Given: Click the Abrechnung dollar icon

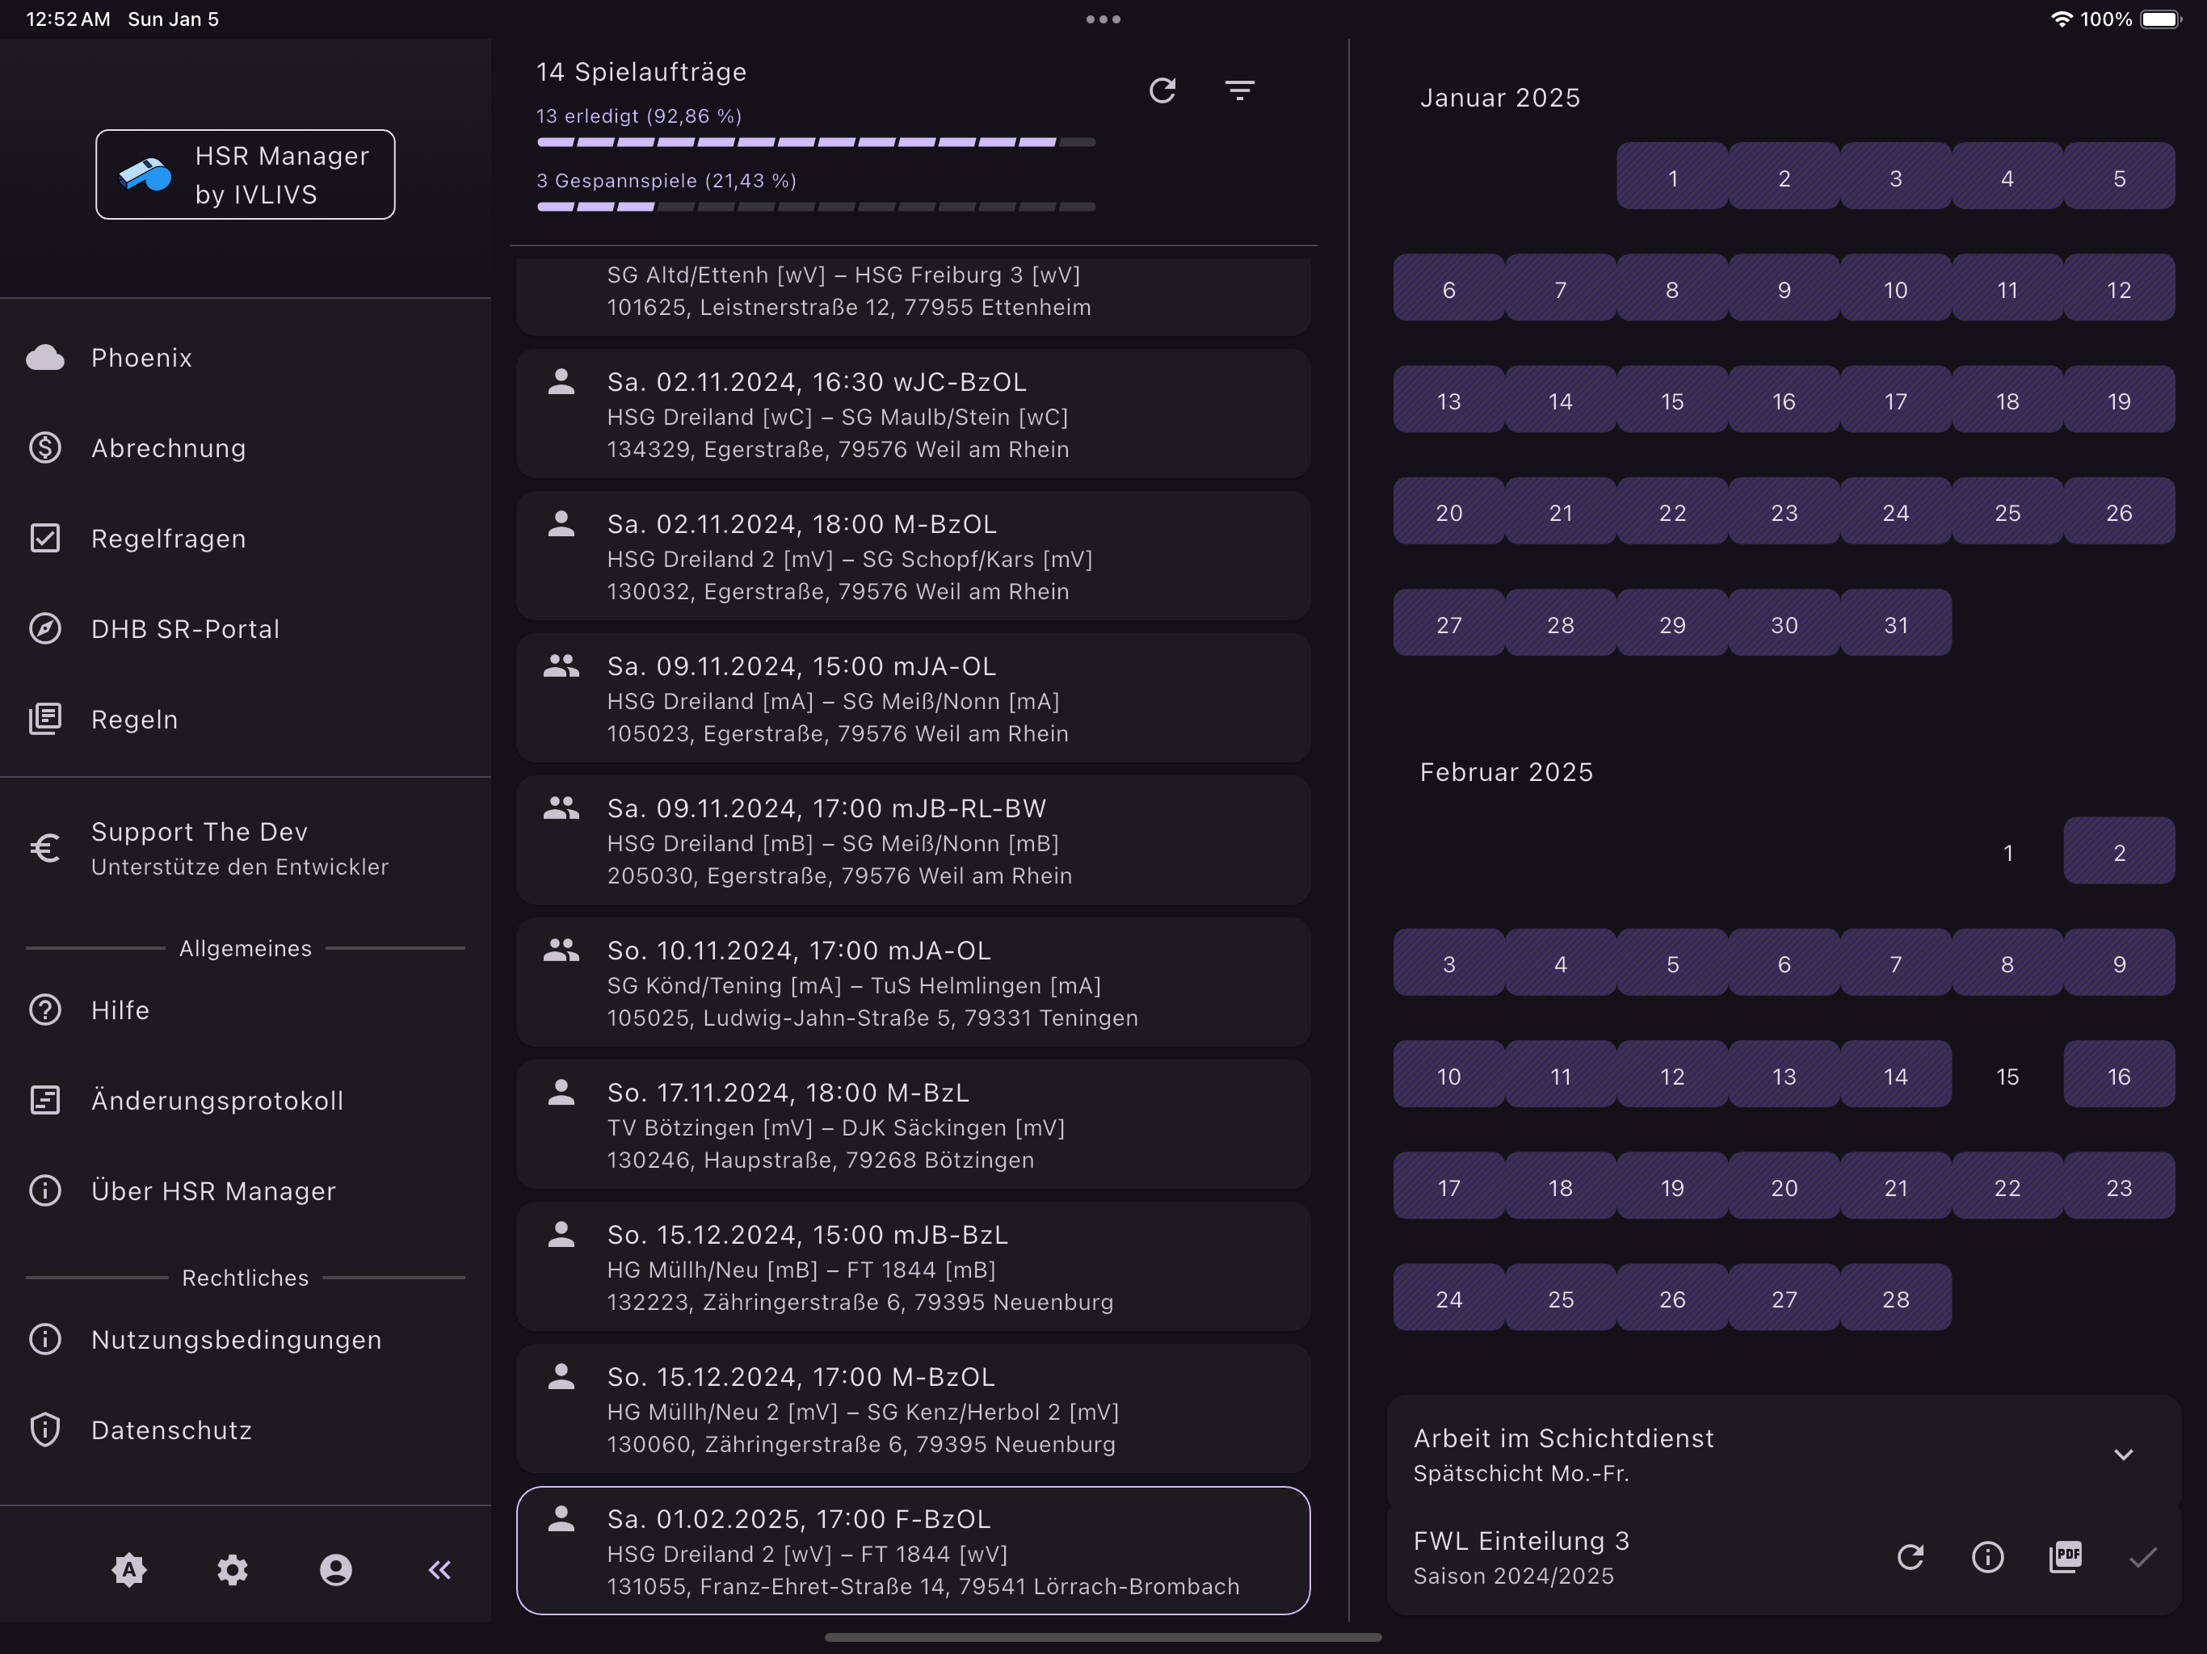Looking at the screenshot, I should (x=45, y=448).
